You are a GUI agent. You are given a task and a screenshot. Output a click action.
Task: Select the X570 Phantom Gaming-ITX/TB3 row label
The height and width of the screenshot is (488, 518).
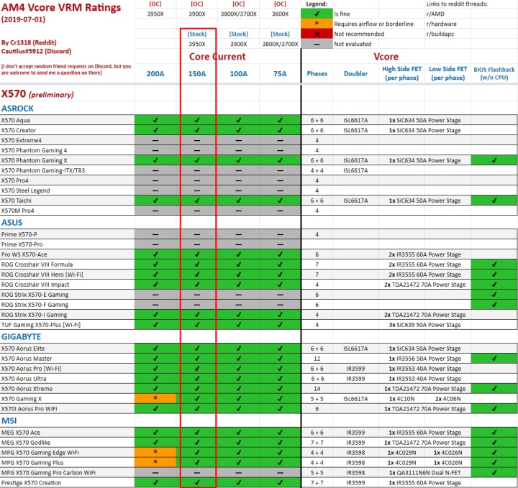coord(43,170)
